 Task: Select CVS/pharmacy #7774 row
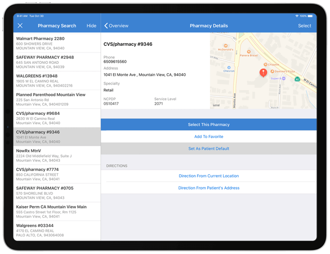(57, 174)
